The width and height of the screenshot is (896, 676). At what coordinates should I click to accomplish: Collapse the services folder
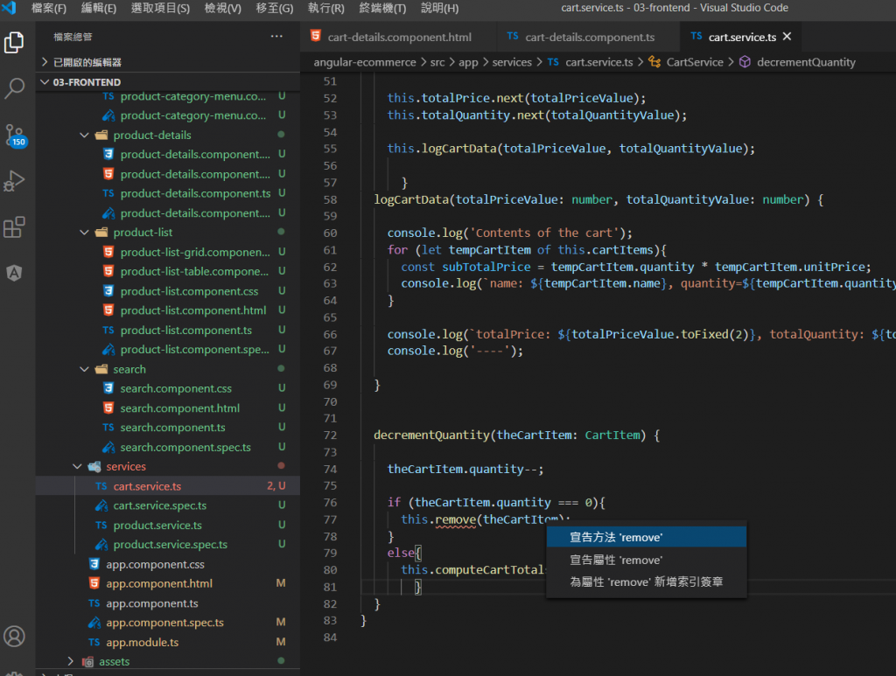click(125, 466)
